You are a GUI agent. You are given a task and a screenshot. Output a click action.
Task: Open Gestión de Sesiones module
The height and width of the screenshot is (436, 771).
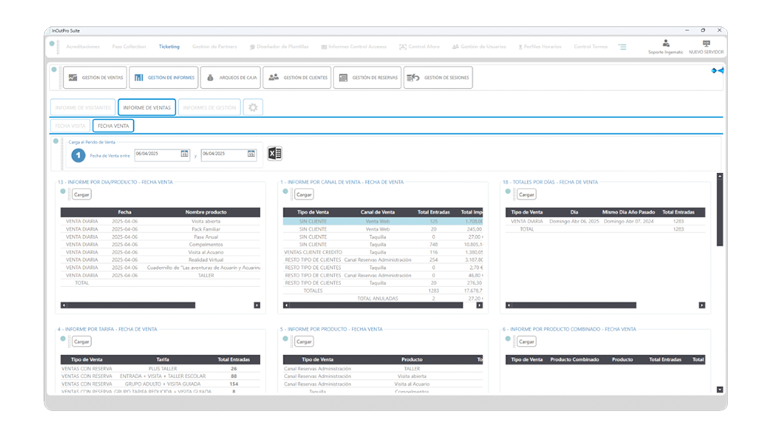439,77
